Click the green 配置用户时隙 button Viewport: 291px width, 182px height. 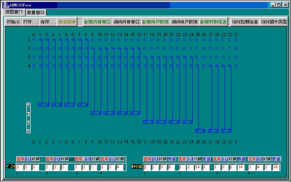(155, 22)
